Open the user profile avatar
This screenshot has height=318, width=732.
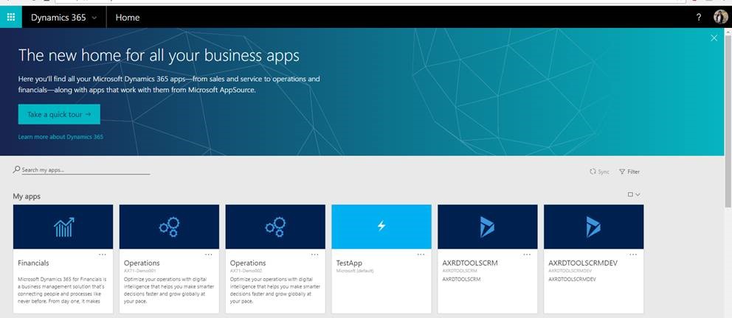pyautogui.click(x=721, y=17)
